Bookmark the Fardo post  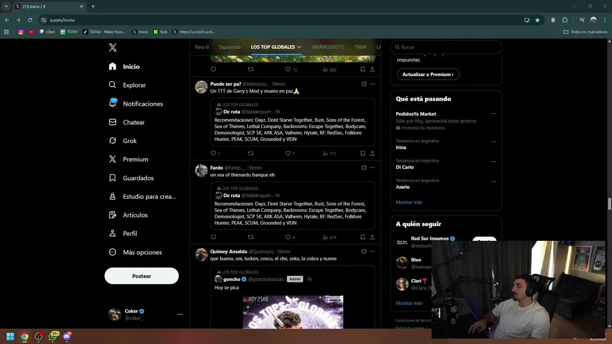tap(363, 237)
